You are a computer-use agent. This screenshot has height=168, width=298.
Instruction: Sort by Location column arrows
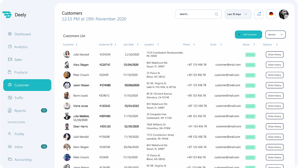point(158,45)
